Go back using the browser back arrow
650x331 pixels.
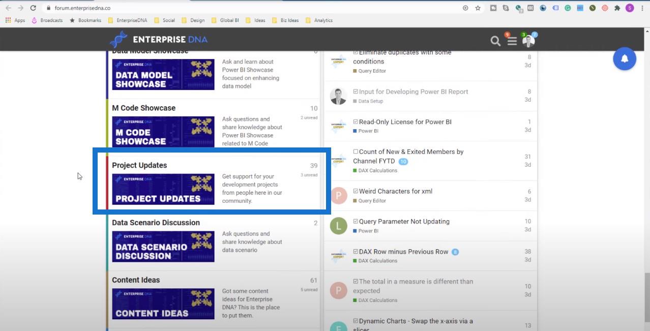[8, 8]
